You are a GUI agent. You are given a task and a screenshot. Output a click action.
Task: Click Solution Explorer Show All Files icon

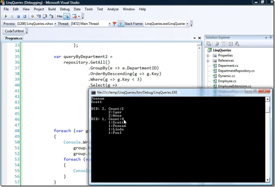click(x=217, y=44)
